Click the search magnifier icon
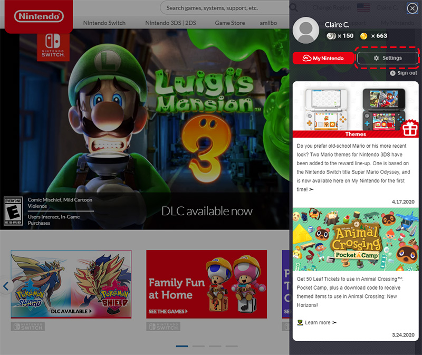 [x=293, y=8]
